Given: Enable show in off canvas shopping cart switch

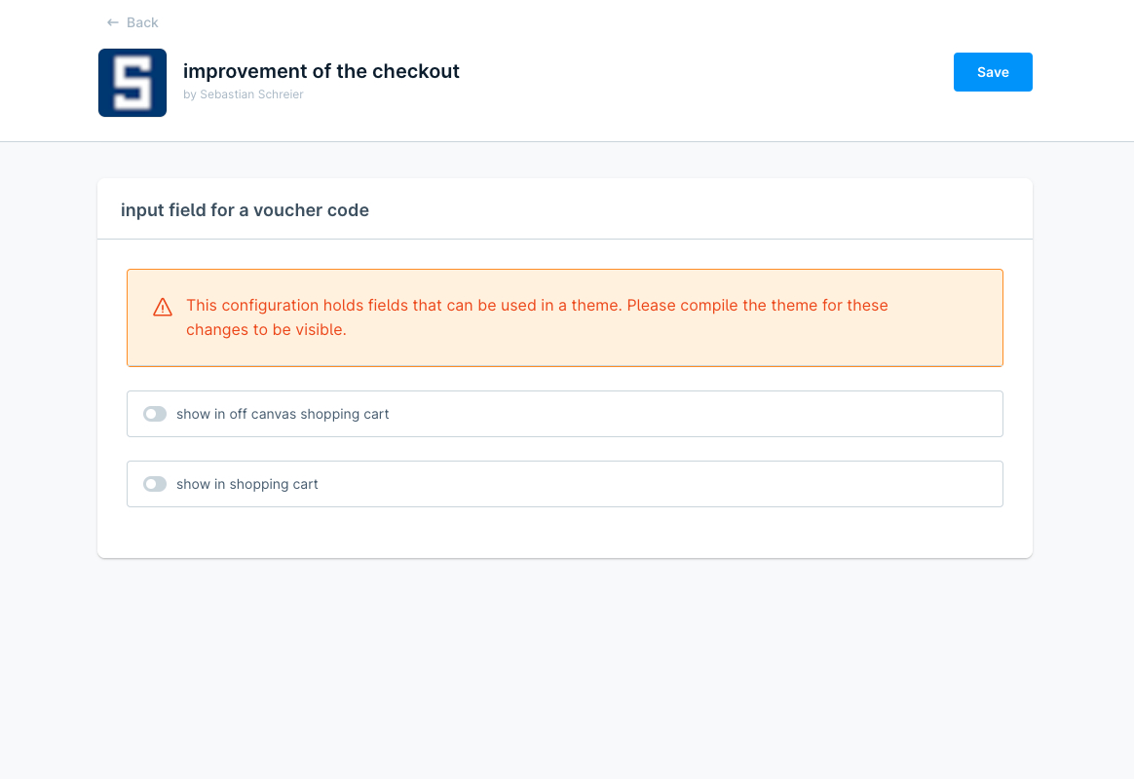Looking at the screenshot, I should click(155, 414).
